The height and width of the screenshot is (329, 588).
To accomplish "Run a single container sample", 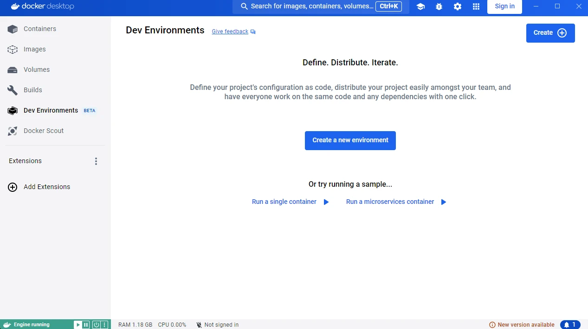I will pyautogui.click(x=290, y=202).
